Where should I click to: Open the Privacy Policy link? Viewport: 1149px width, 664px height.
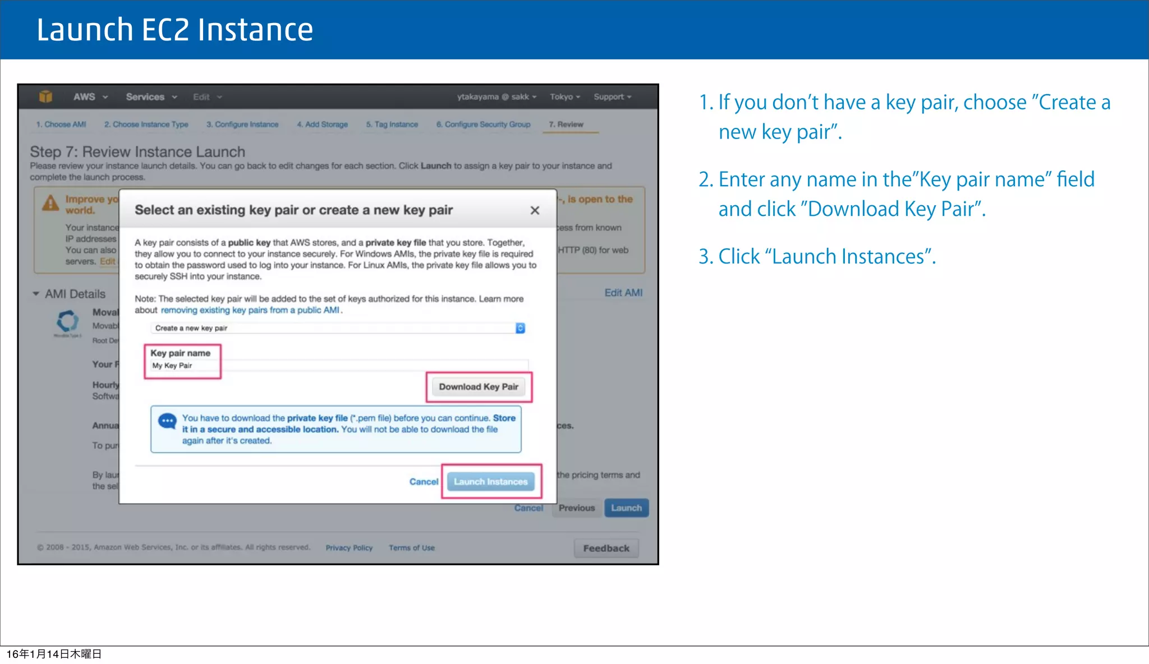(349, 548)
